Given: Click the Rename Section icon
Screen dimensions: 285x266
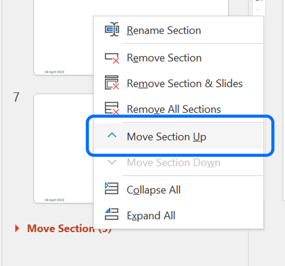Looking at the screenshot, I should pyautogui.click(x=112, y=29).
